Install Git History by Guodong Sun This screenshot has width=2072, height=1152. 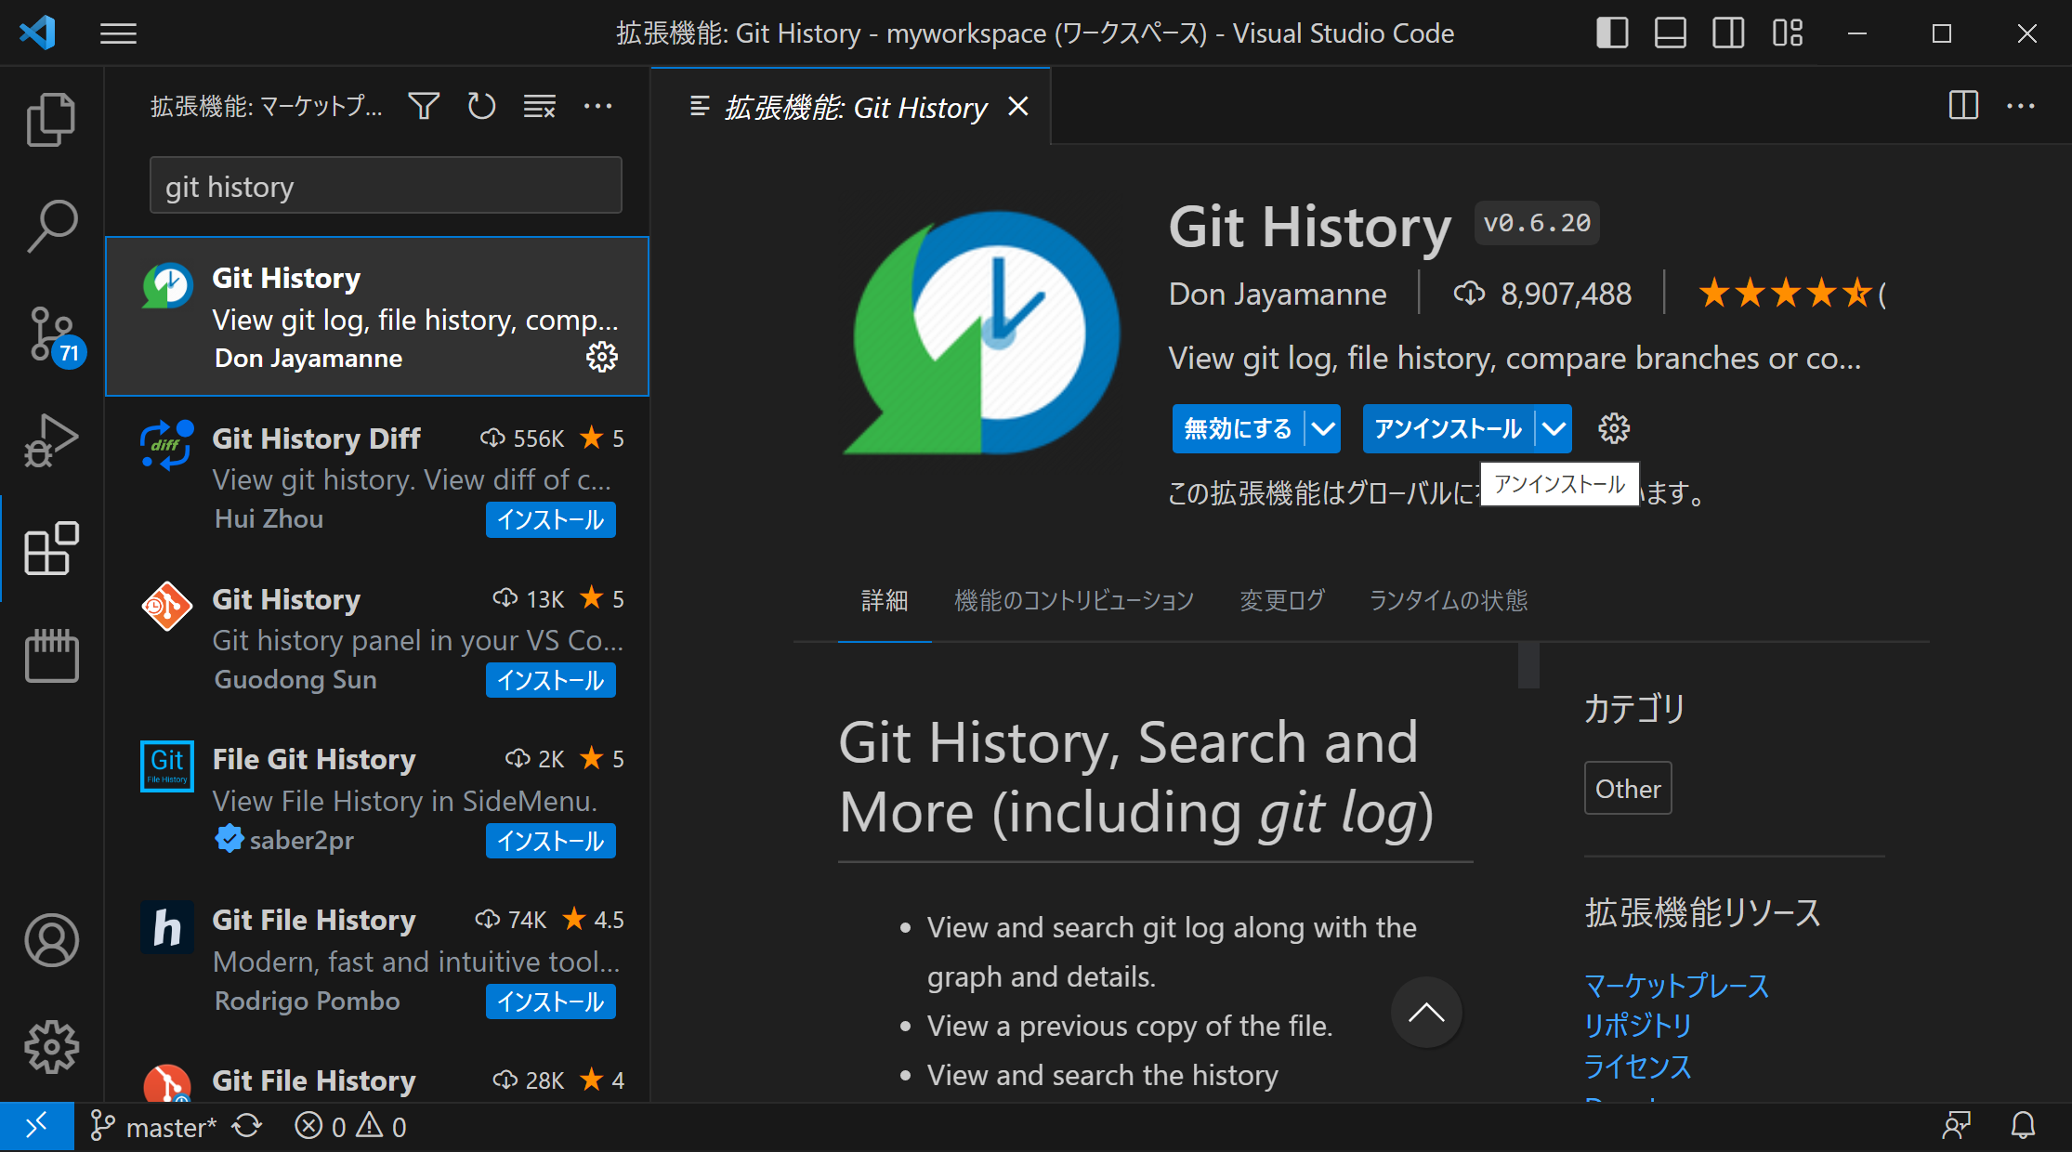[551, 680]
